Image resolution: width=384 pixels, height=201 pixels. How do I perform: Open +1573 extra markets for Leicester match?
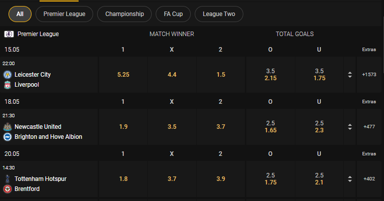(x=369, y=75)
